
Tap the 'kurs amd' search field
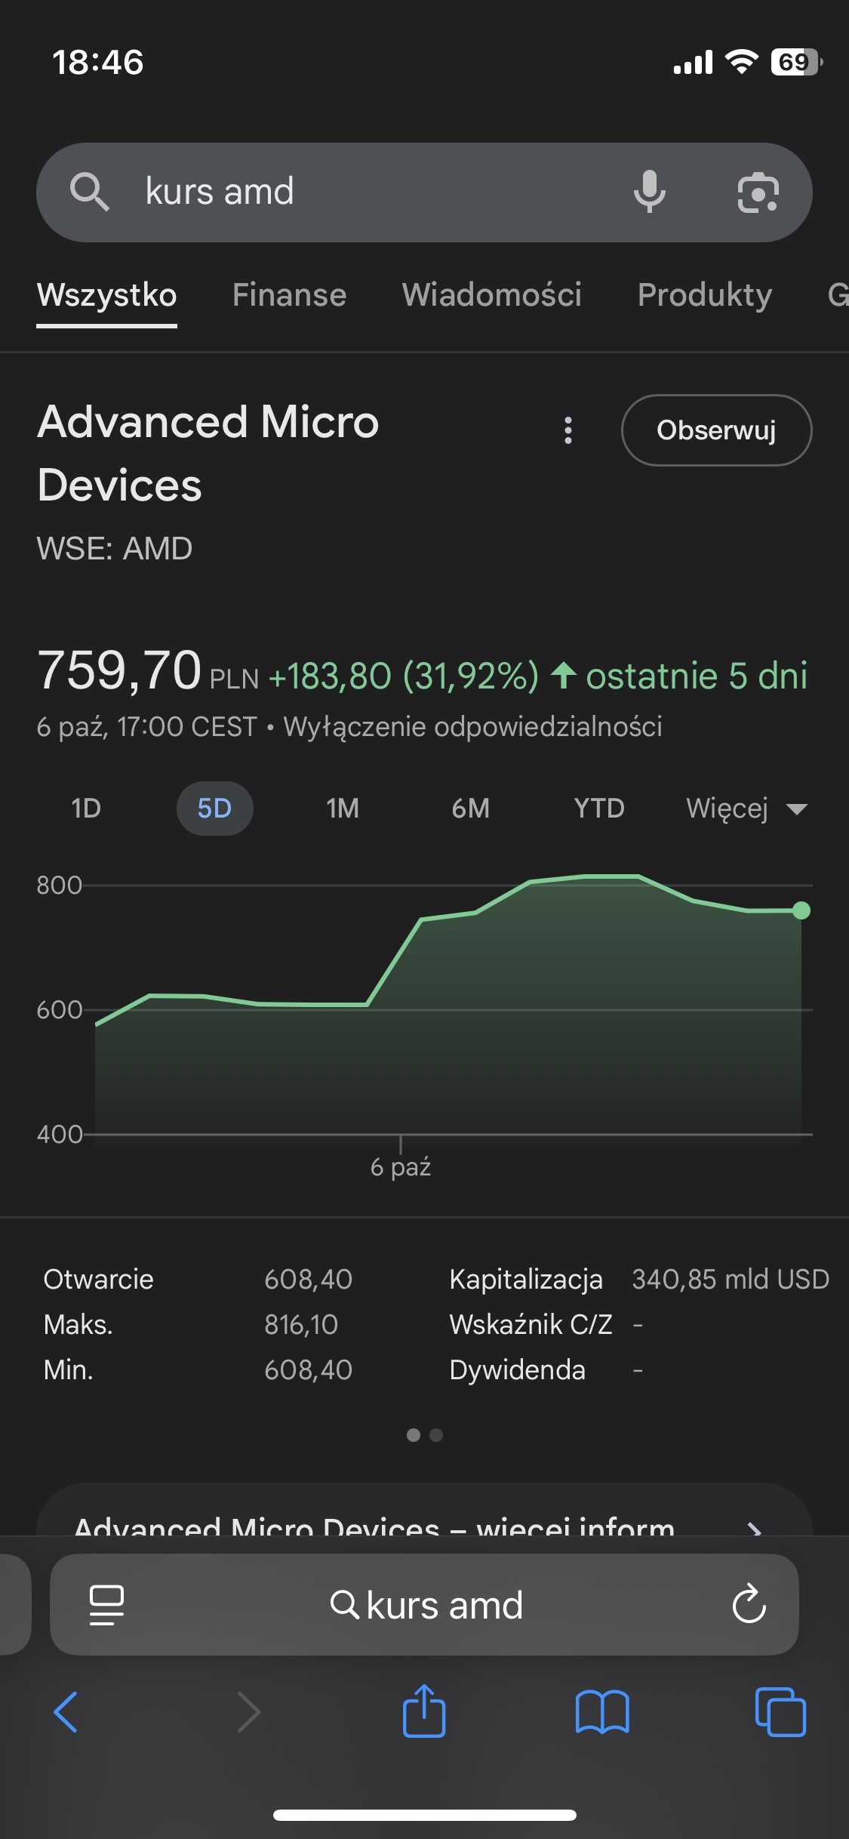[x=377, y=192]
